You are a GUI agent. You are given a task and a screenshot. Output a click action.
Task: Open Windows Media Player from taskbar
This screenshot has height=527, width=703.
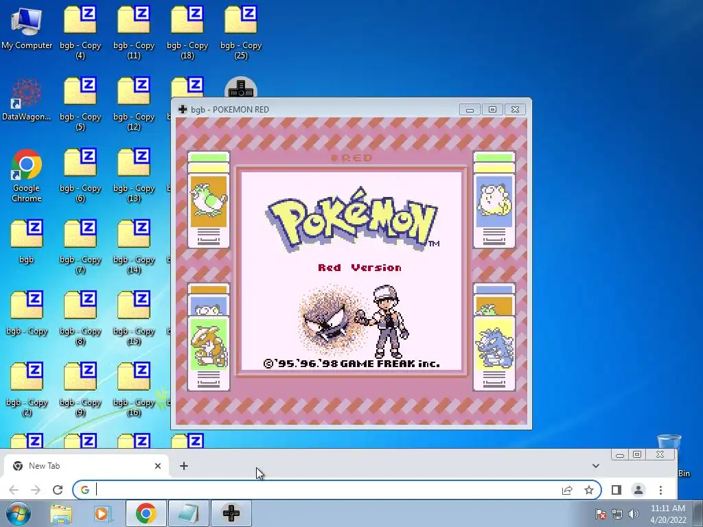103,513
